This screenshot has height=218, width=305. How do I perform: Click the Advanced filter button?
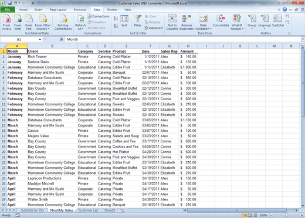tap(154, 28)
